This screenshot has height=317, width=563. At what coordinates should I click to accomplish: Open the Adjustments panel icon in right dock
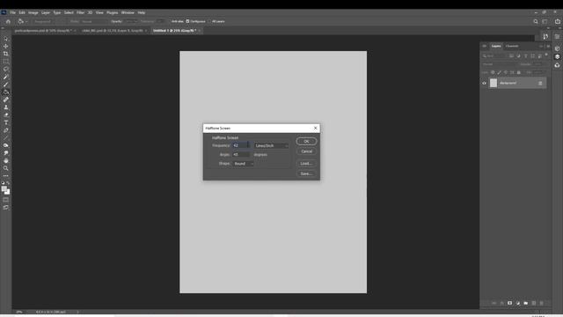[x=557, y=48]
